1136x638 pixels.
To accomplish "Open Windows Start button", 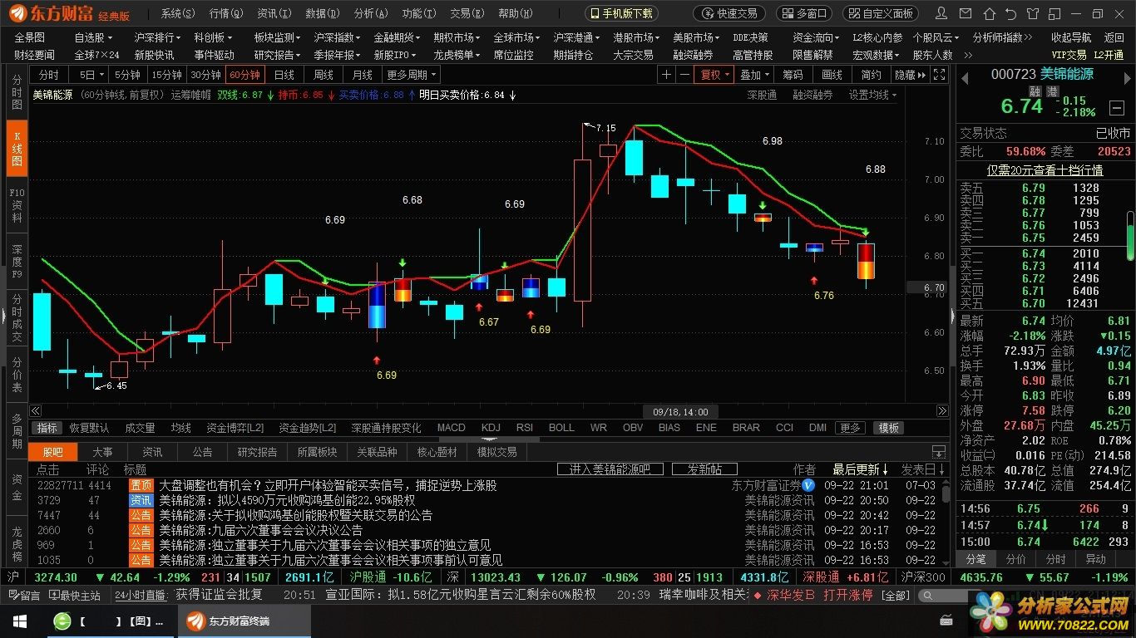I will [x=19, y=621].
